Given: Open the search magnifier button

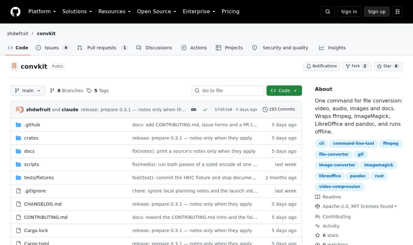Looking at the screenshot, I should tap(327, 12).
